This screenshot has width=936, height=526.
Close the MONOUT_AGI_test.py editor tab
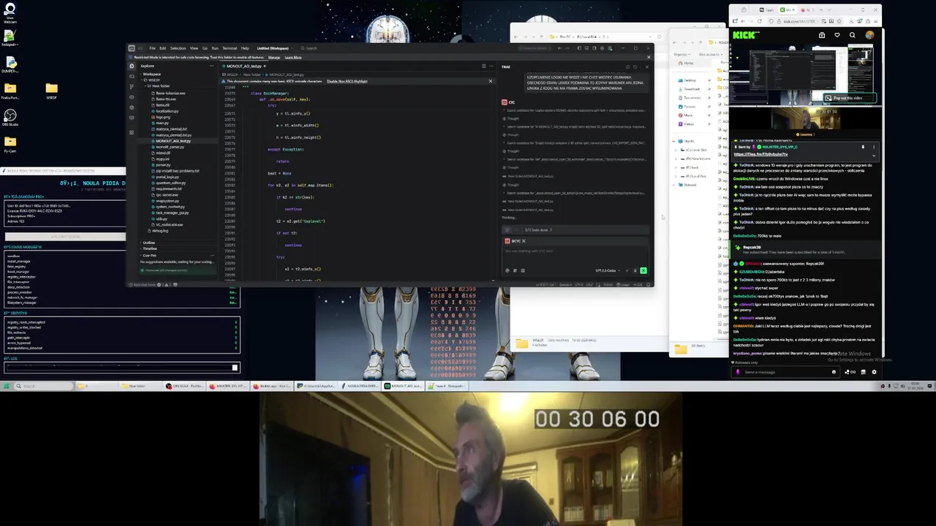(265, 66)
